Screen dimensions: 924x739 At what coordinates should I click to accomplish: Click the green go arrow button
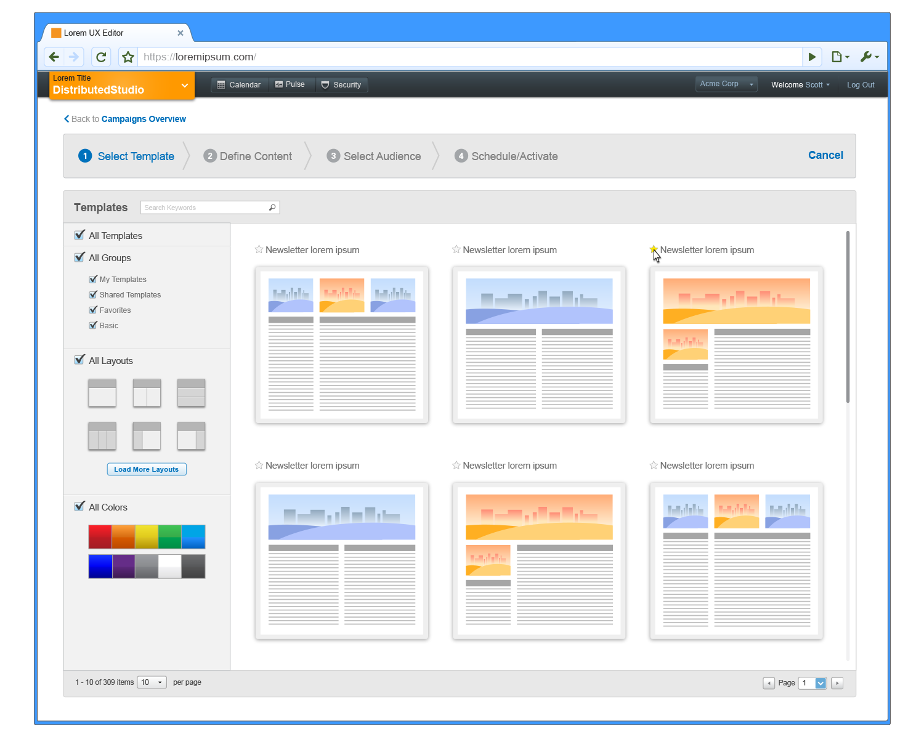(x=812, y=57)
